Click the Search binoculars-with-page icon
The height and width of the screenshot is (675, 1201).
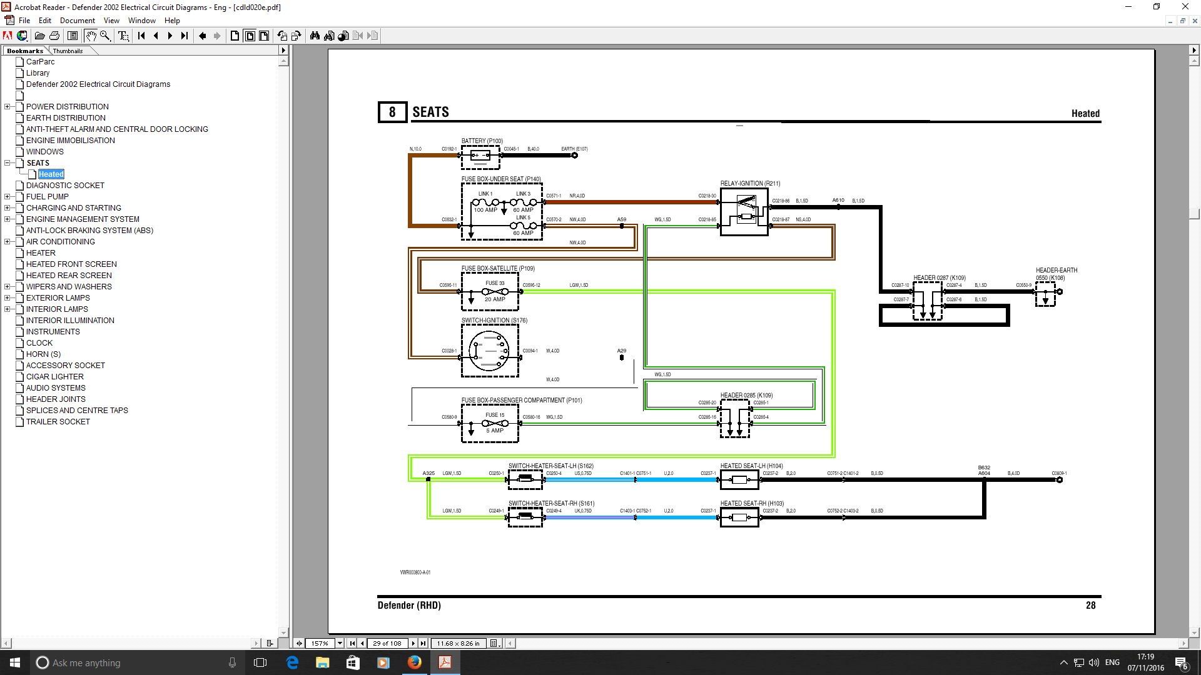329,36
